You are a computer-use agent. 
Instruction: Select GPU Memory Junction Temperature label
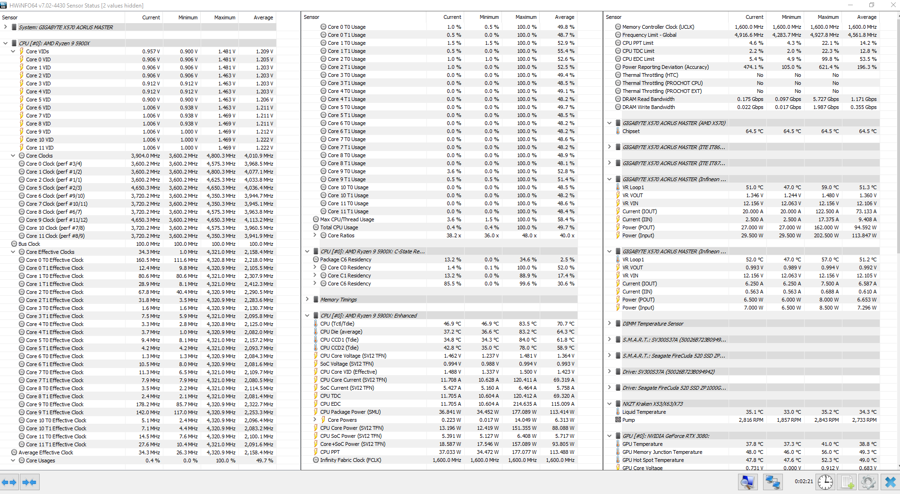pyautogui.click(x=662, y=452)
